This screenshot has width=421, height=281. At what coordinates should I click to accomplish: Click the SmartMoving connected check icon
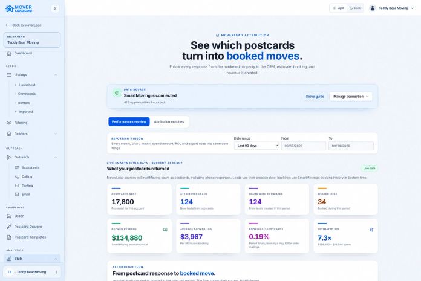click(x=117, y=93)
